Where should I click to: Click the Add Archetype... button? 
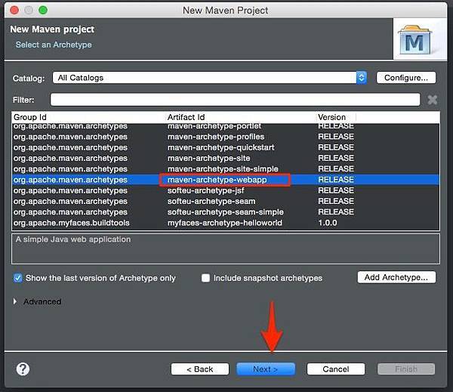tap(396, 277)
